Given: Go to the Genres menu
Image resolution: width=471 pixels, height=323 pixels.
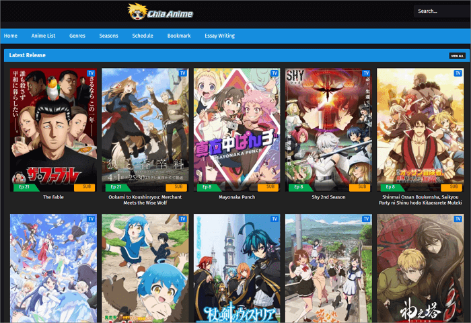Looking at the screenshot, I should (x=77, y=36).
